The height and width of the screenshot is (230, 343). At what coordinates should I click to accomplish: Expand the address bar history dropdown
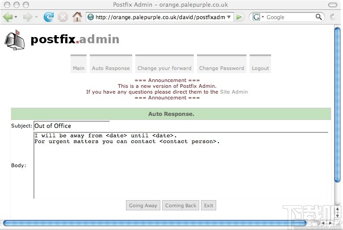(x=229, y=17)
